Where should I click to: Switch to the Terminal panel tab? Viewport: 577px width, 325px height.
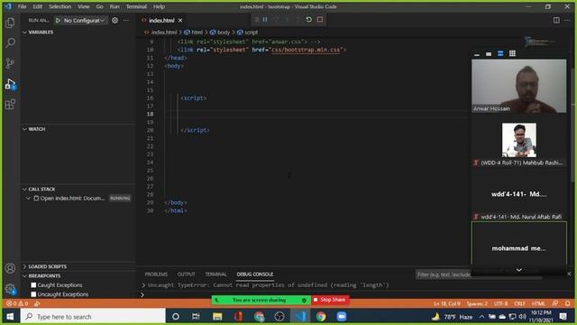[215, 274]
